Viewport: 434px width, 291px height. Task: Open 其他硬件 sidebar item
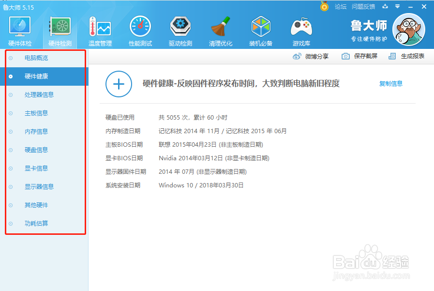coord(36,205)
